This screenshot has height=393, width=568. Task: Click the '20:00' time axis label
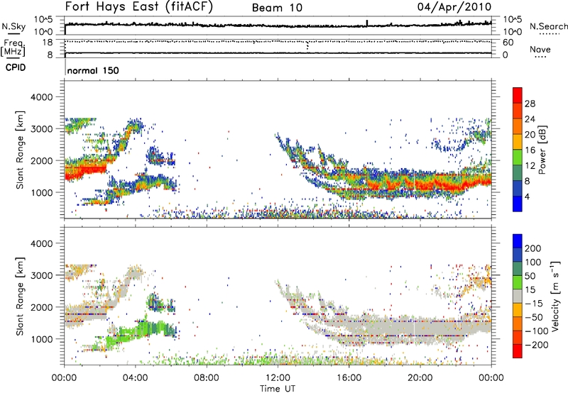420,378
